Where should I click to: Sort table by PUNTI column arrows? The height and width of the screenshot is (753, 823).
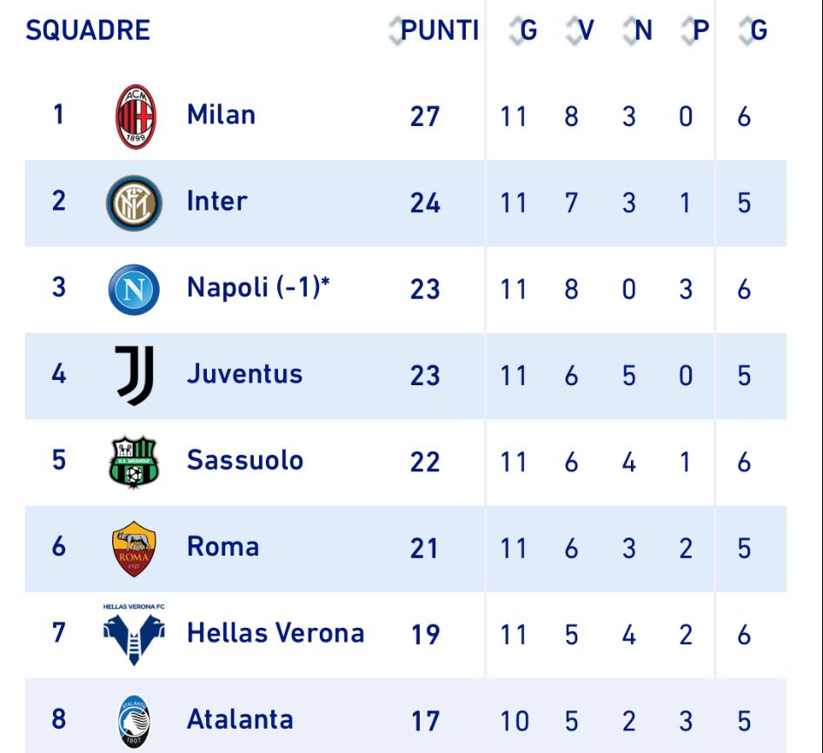pyautogui.click(x=397, y=31)
